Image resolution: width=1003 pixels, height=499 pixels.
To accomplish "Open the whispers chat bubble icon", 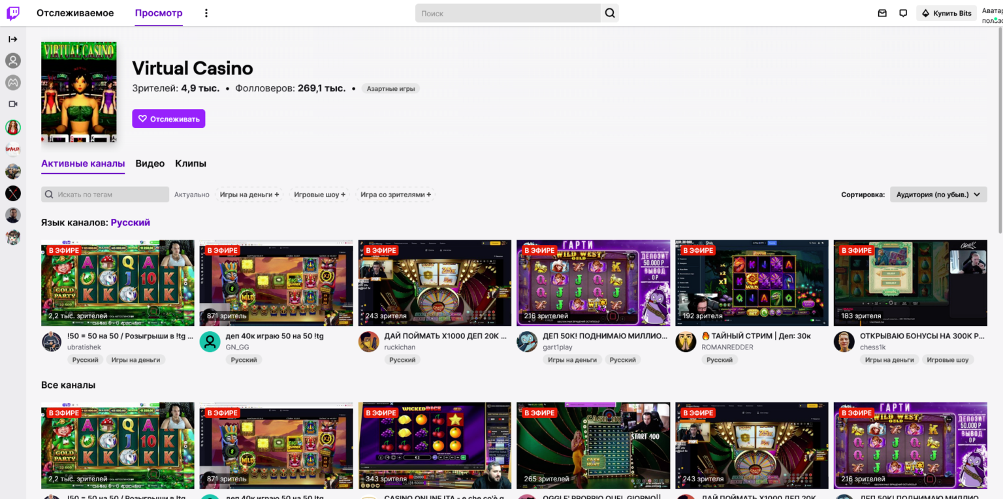I will pyautogui.click(x=903, y=13).
